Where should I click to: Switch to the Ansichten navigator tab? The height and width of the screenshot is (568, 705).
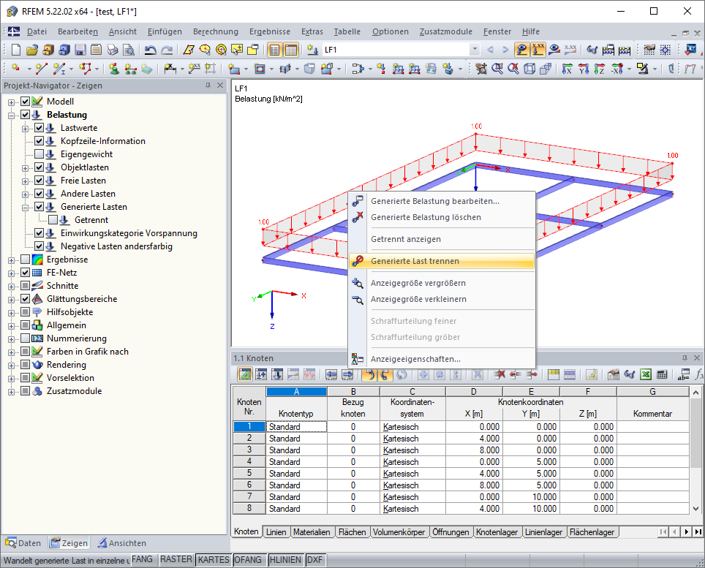click(121, 543)
